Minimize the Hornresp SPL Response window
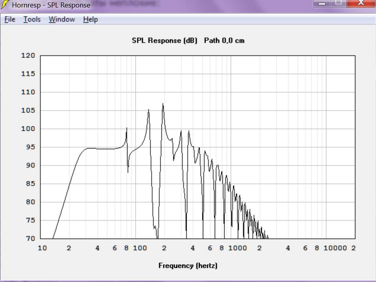This screenshot has height=282, width=376. pyautogui.click(x=322, y=4)
